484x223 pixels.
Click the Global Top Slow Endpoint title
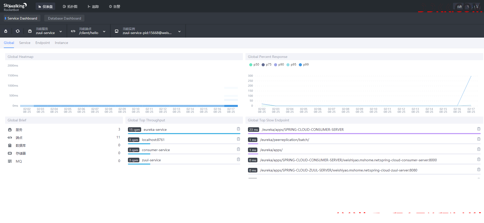(x=268, y=120)
